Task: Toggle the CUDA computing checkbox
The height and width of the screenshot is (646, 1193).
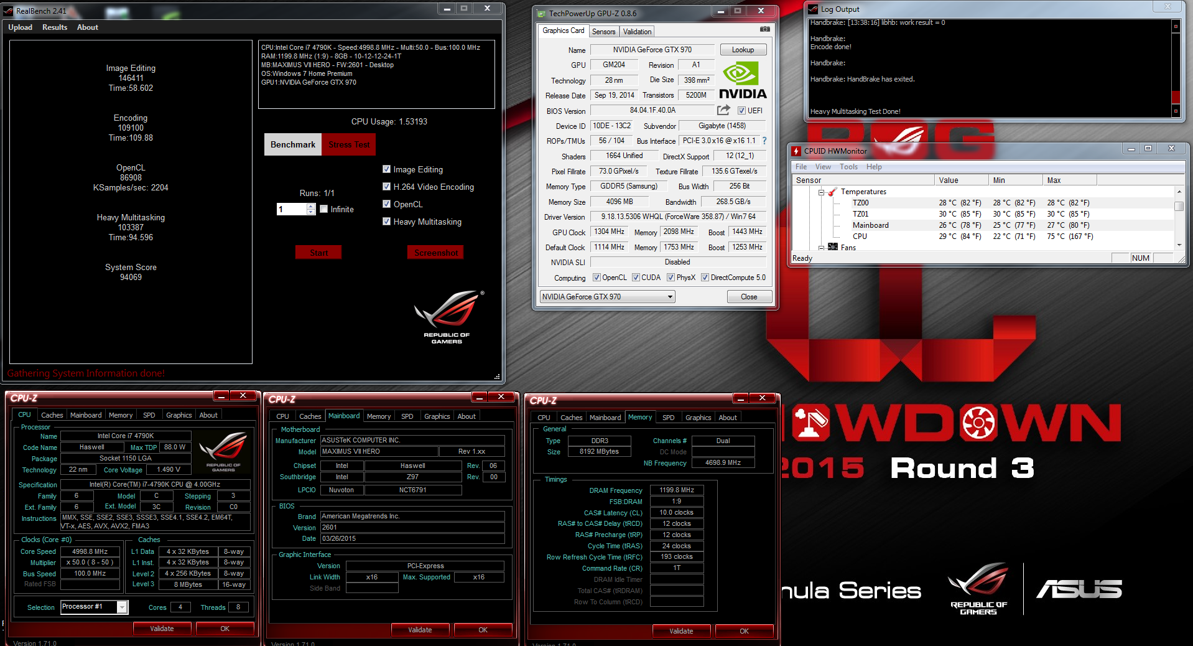Action: click(636, 278)
